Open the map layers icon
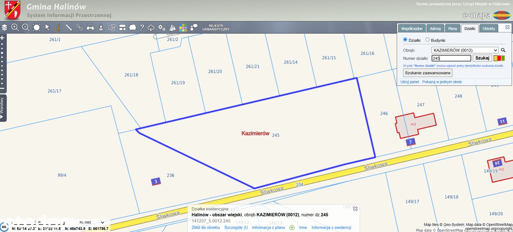This screenshot has height=232, width=513. (x=4, y=28)
